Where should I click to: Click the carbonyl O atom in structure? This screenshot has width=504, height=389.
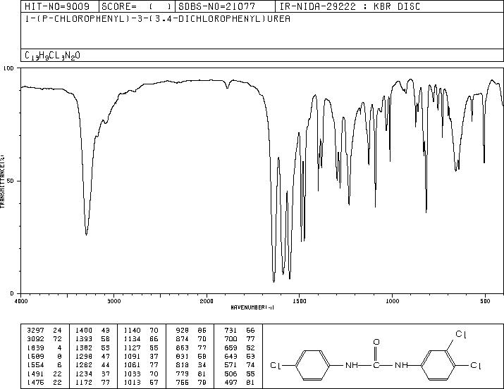tap(376, 342)
